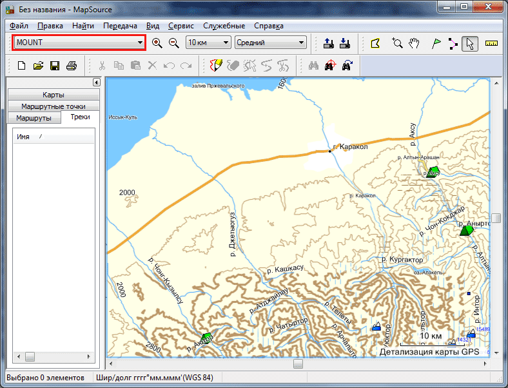The image size is (508, 388).
Task: Sort list by Имя column header
Action: click(x=54, y=137)
